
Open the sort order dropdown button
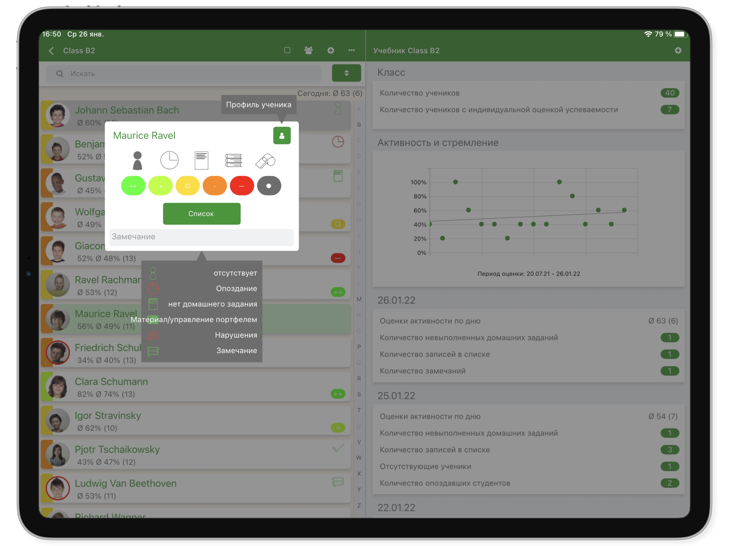coord(346,73)
